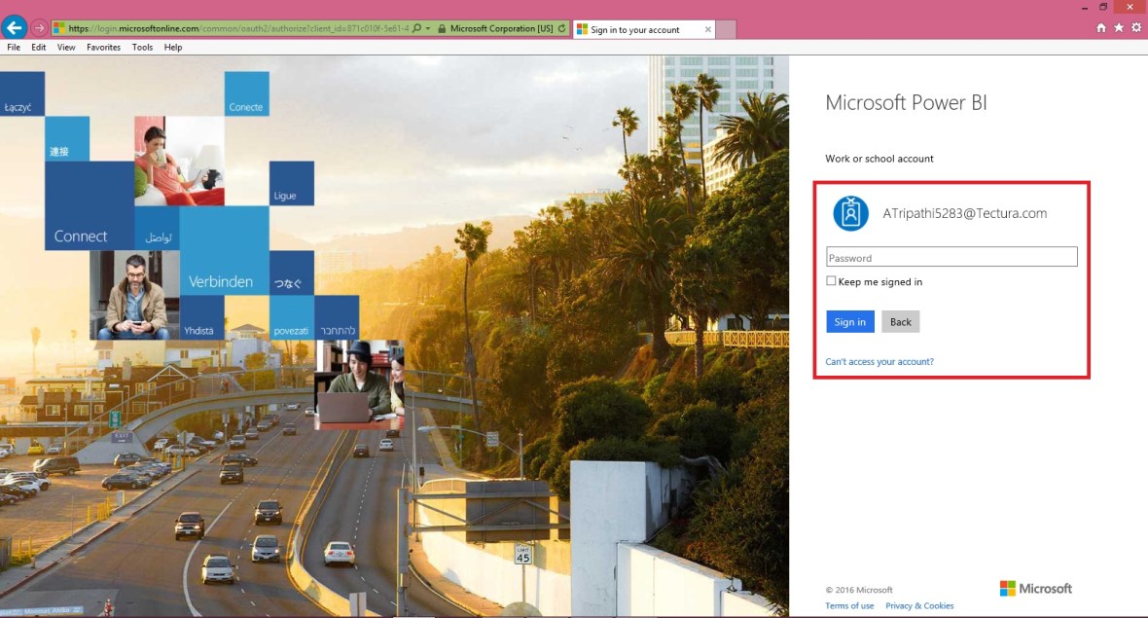This screenshot has width=1148, height=618.
Task: Open the Tools menu
Action: point(142,47)
